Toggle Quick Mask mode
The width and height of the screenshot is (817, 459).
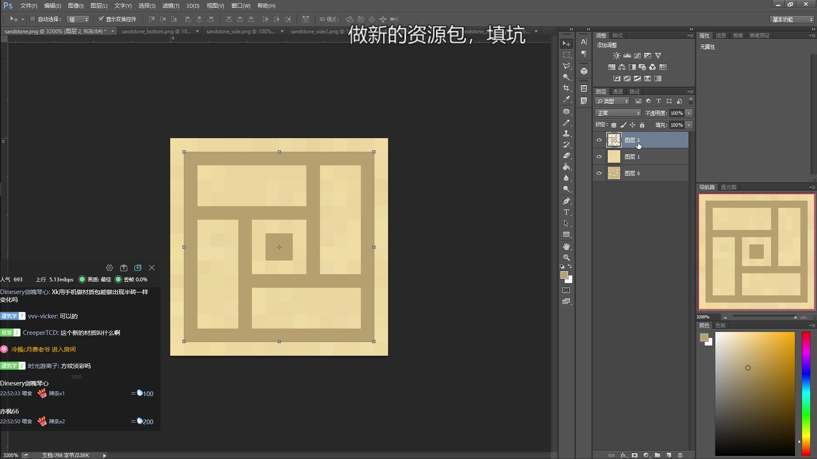(566, 290)
